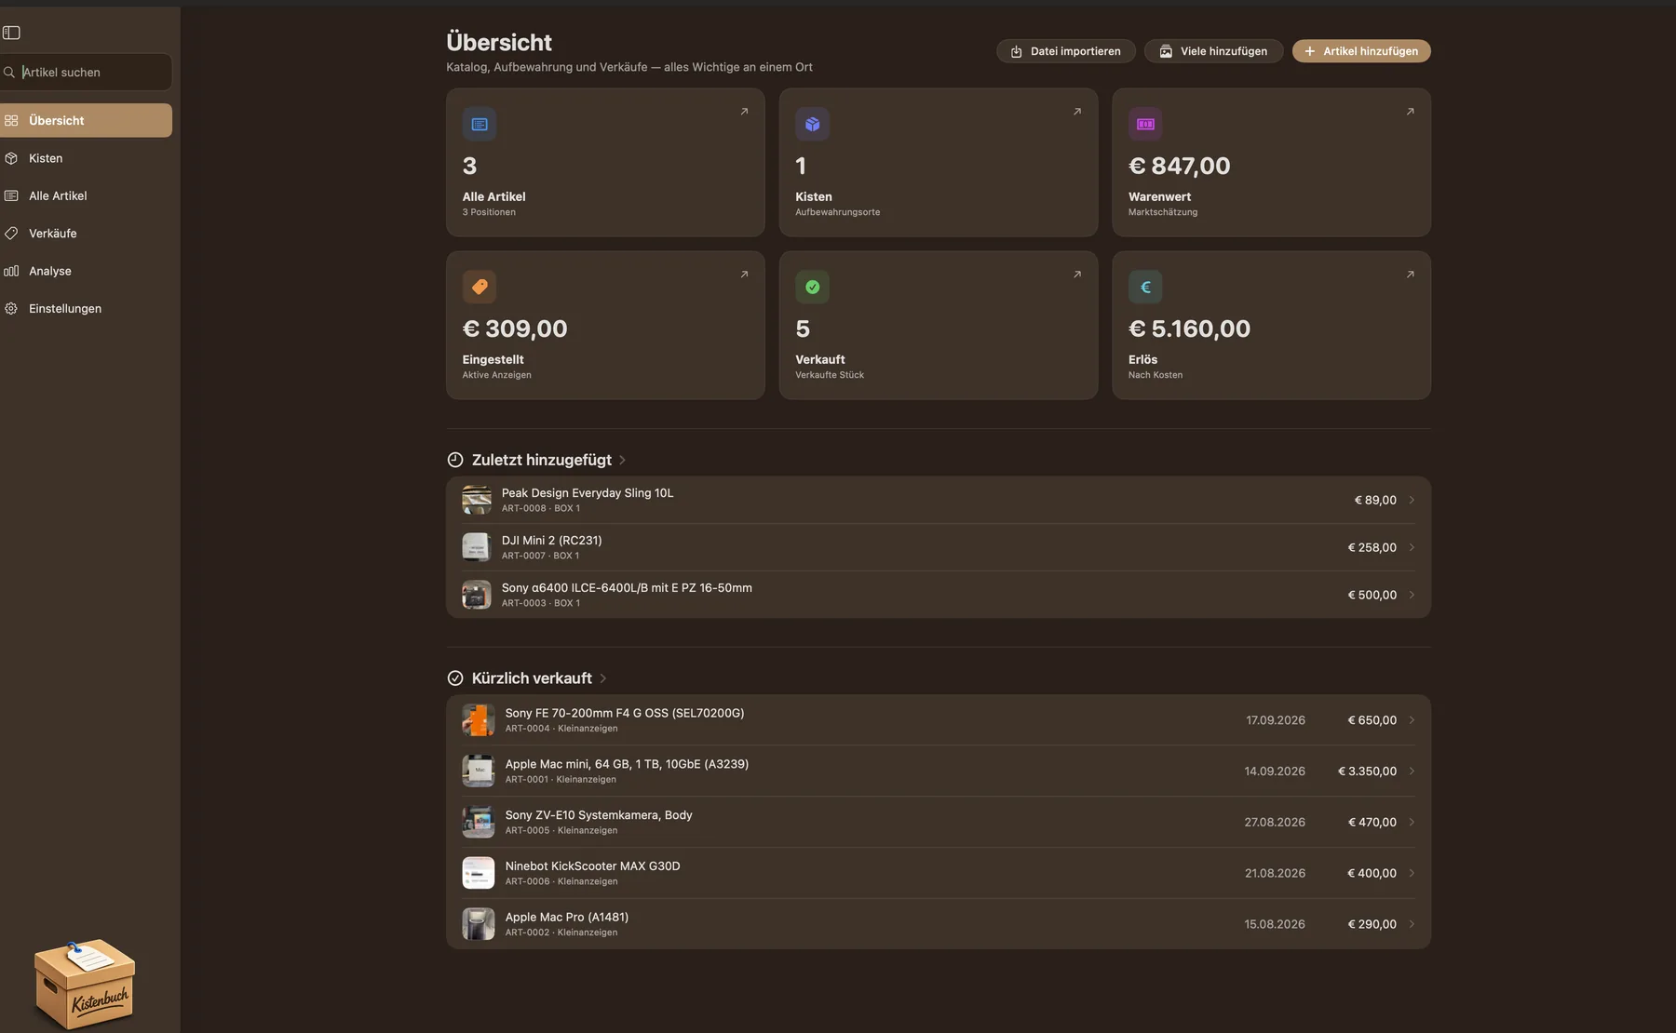Click Viele hinzufügen button
This screenshot has height=1033, width=1676.
tap(1213, 51)
